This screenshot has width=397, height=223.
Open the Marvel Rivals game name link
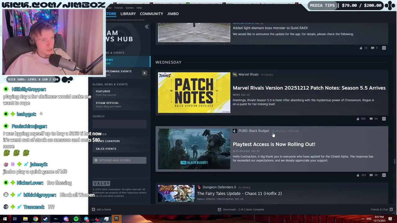[x=248, y=74]
